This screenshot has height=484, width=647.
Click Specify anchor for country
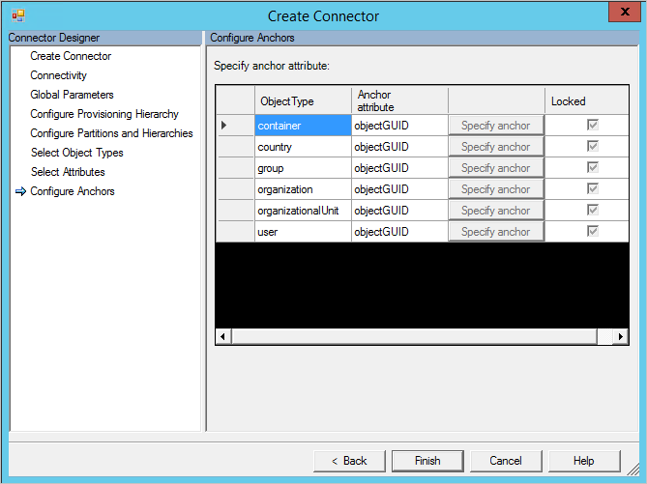495,147
